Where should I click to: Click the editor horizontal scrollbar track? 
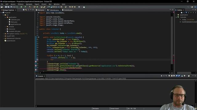click(105, 73)
